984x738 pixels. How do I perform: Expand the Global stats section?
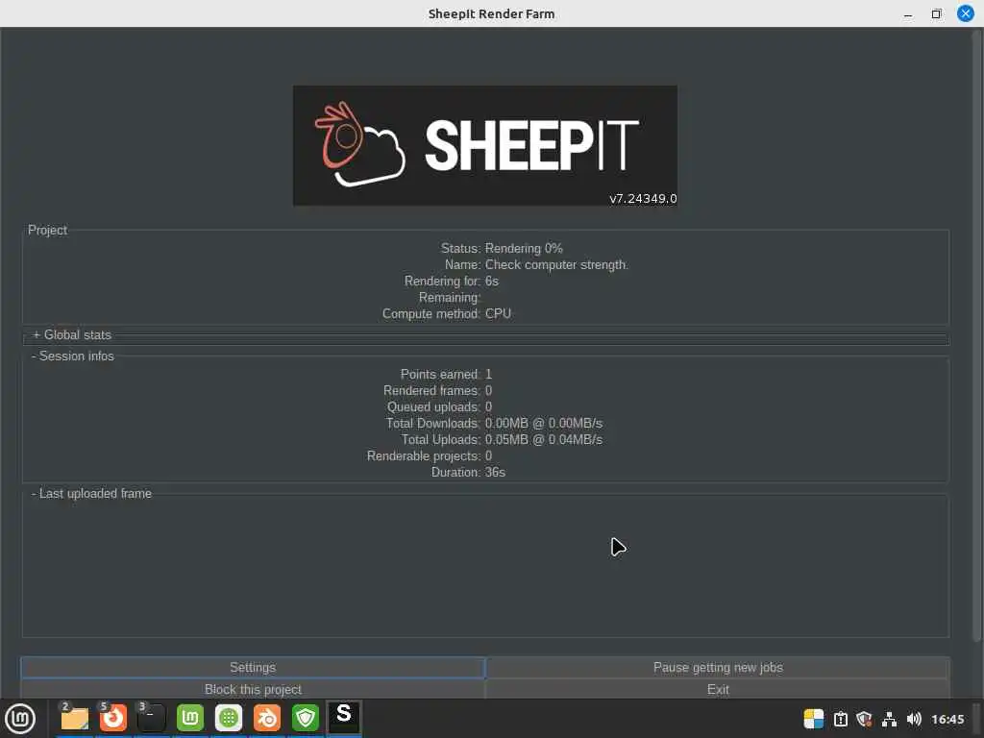[x=72, y=335]
